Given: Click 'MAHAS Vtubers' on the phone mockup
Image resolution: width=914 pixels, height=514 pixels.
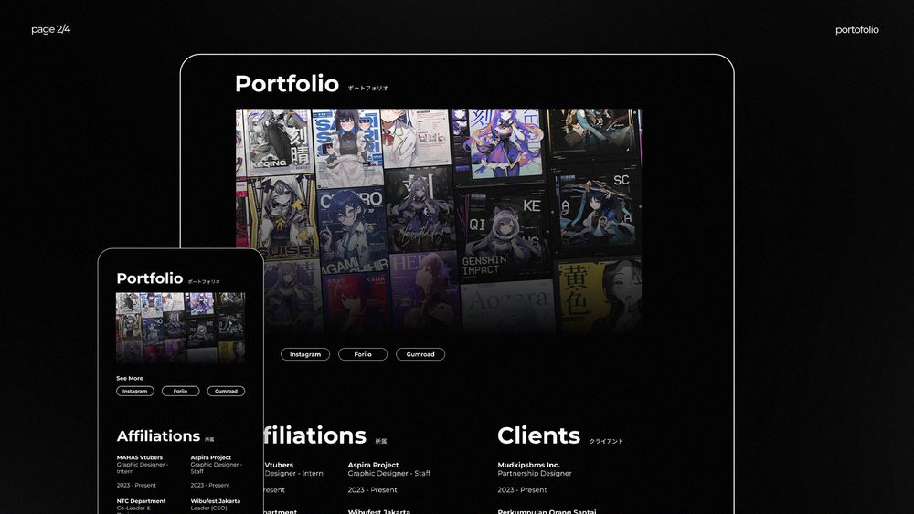Looking at the screenshot, I should [139, 457].
